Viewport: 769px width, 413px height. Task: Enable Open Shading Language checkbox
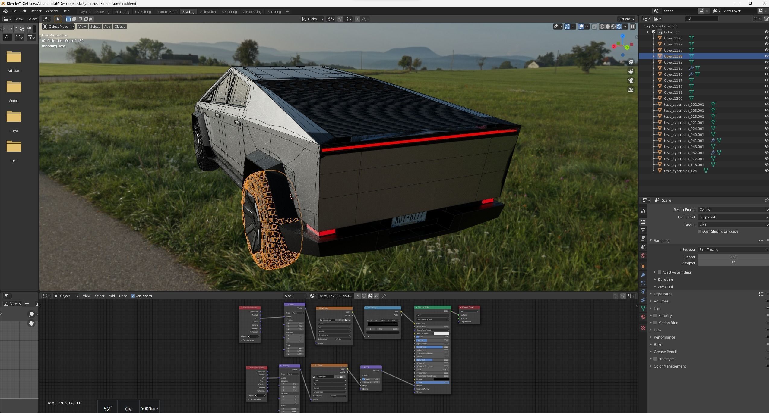pos(700,231)
